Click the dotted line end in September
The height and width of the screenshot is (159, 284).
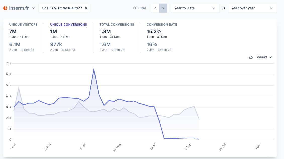[x=199, y=139]
